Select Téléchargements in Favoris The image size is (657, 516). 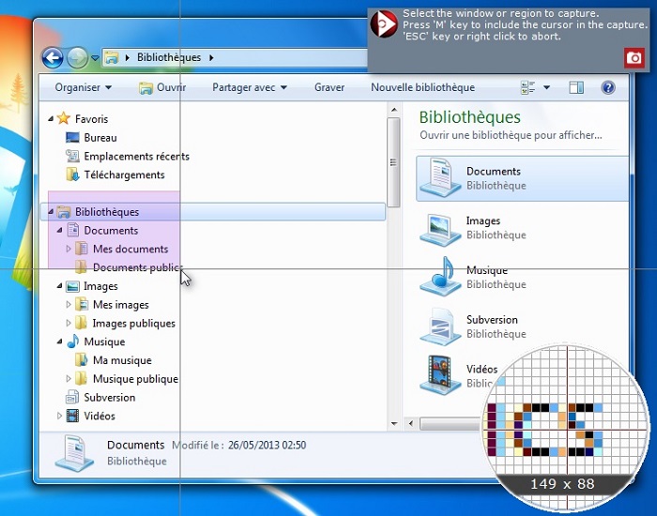click(124, 175)
